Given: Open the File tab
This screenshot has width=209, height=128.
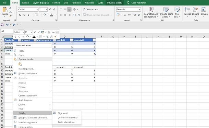Looking at the screenshot, I should 5,3.
